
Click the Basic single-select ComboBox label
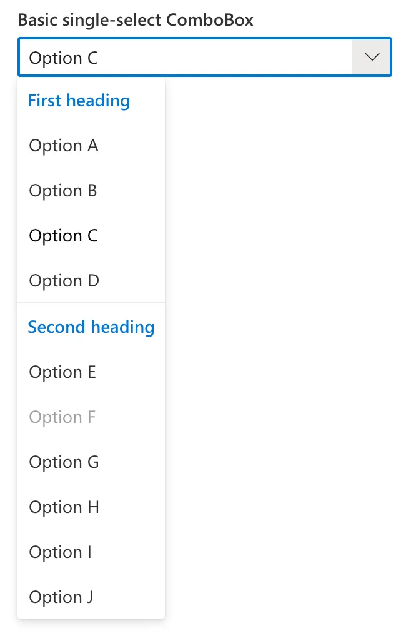136,20
